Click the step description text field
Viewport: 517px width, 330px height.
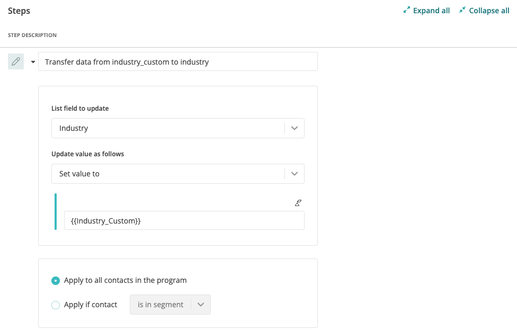tap(178, 61)
